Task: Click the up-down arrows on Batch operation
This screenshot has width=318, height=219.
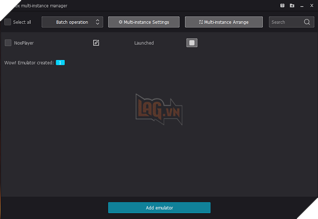Action: click(97, 22)
